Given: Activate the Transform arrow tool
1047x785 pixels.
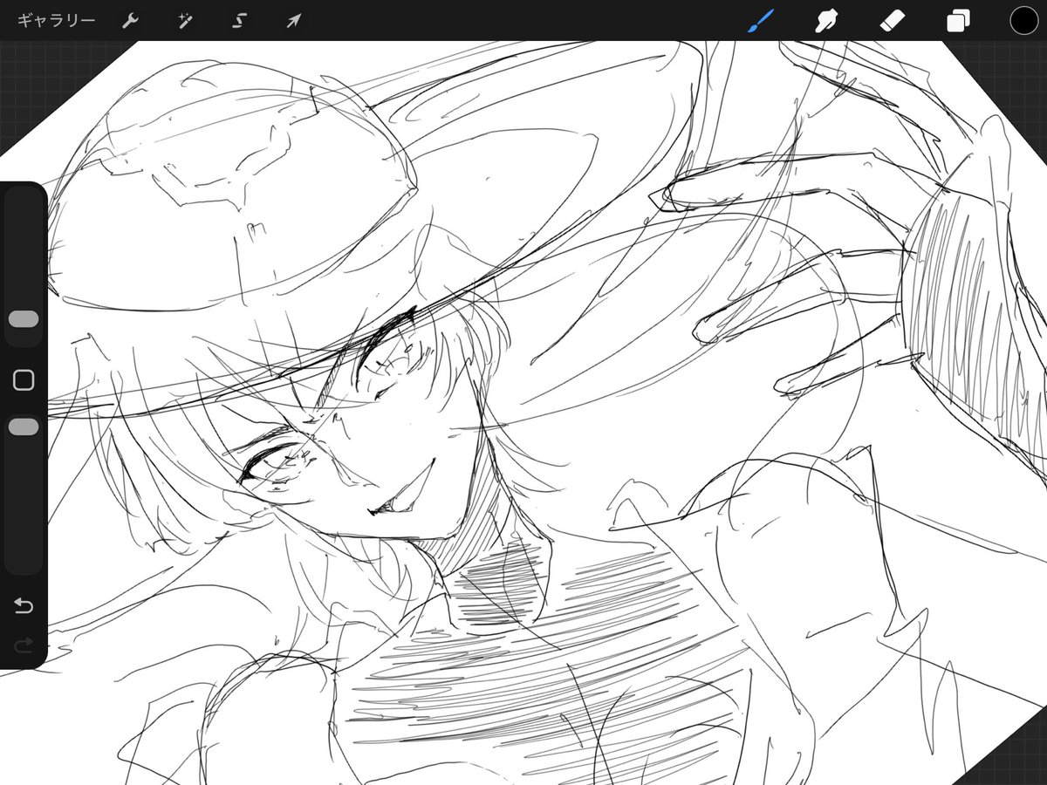Looking at the screenshot, I should coord(293,21).
